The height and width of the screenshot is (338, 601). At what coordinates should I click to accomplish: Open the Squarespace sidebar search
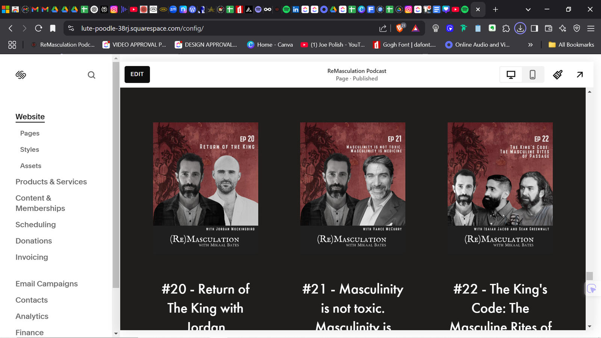coord(91,75)
